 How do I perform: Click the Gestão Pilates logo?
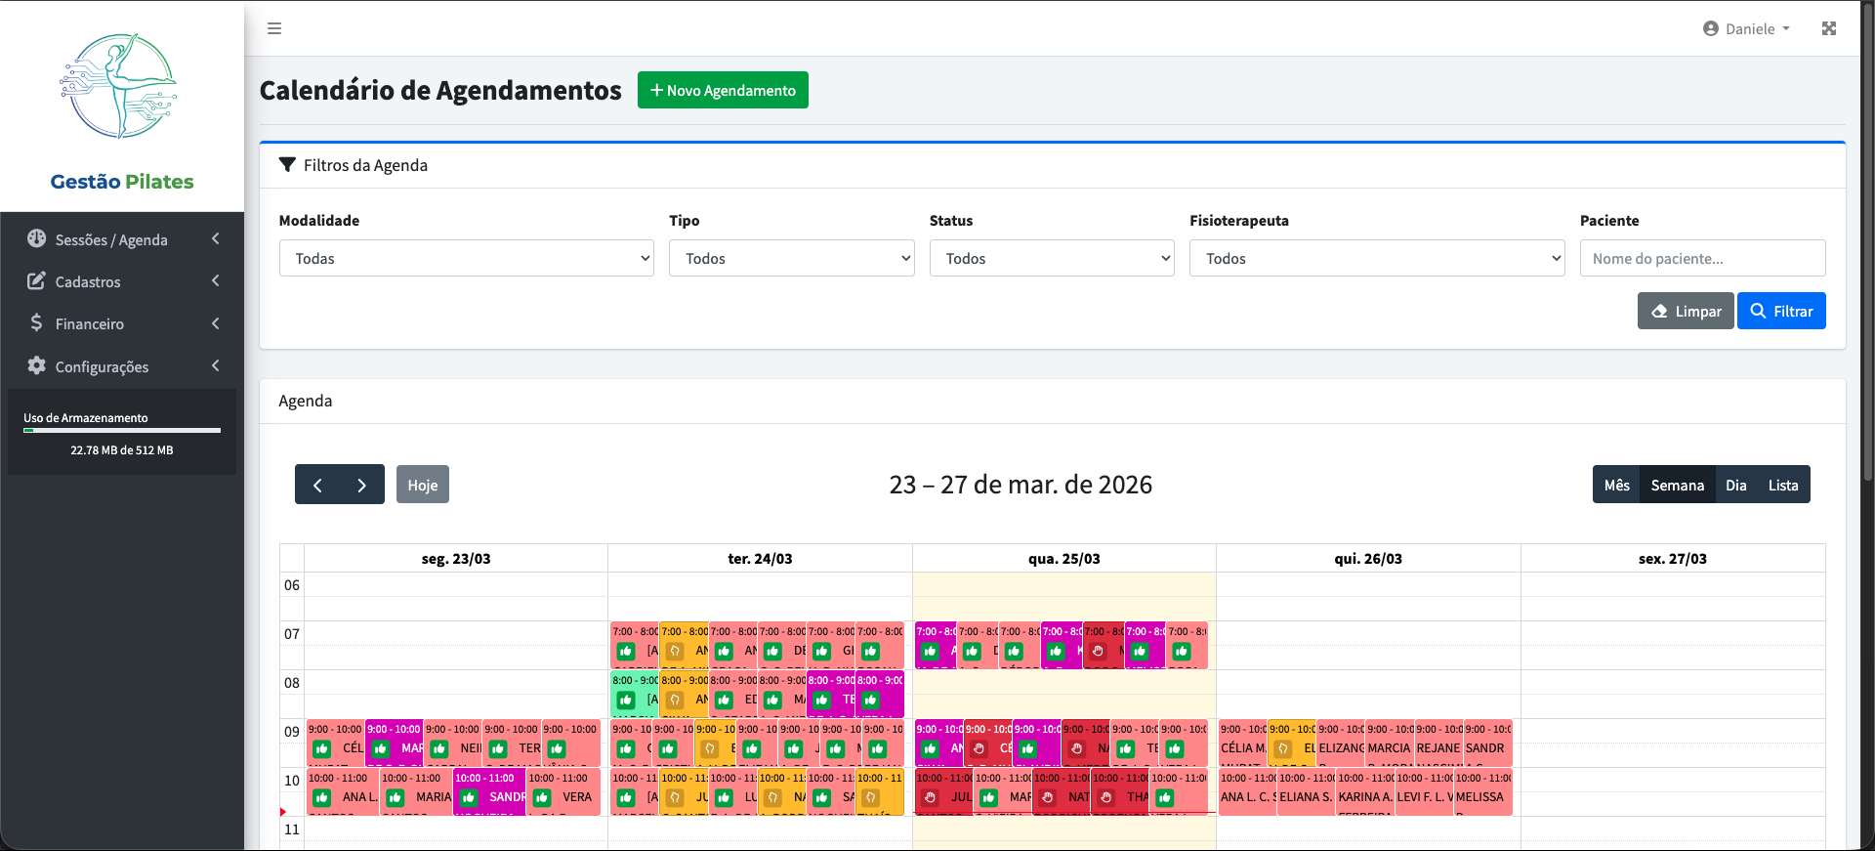pyautogui.click(x=121, y=88)
